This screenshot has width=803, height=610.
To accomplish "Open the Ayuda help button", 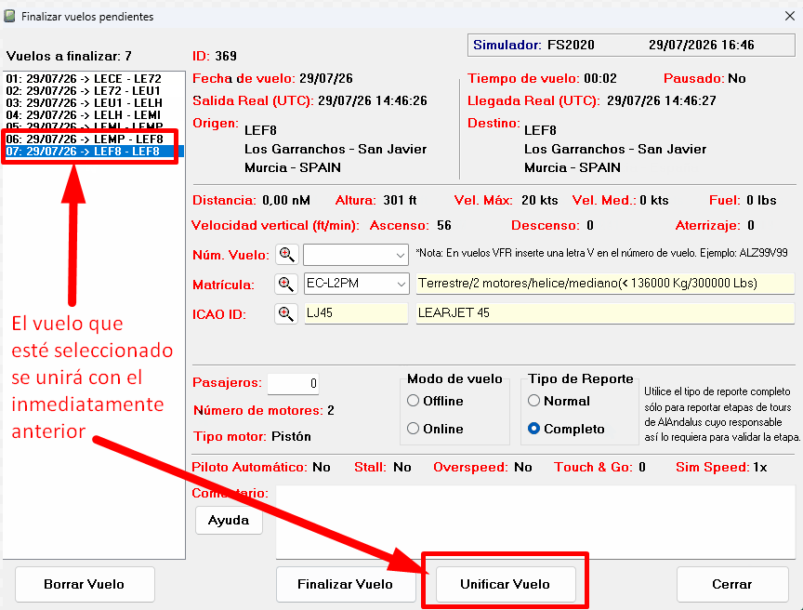I will click(x=229, y=520).
